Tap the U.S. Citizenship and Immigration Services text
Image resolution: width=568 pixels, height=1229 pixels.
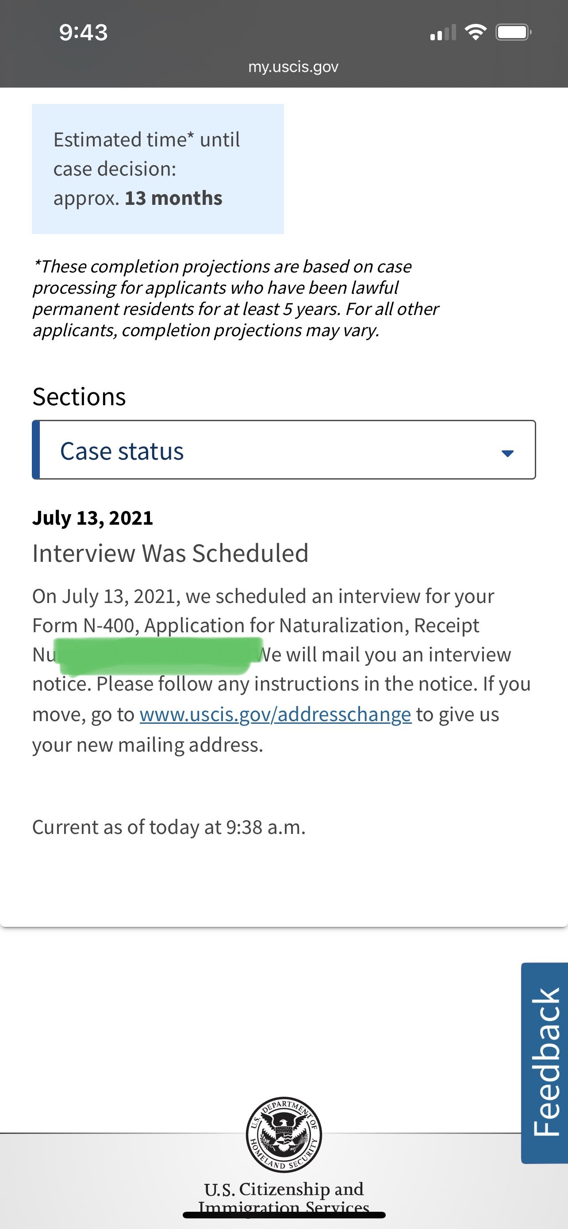point(284,1198)
